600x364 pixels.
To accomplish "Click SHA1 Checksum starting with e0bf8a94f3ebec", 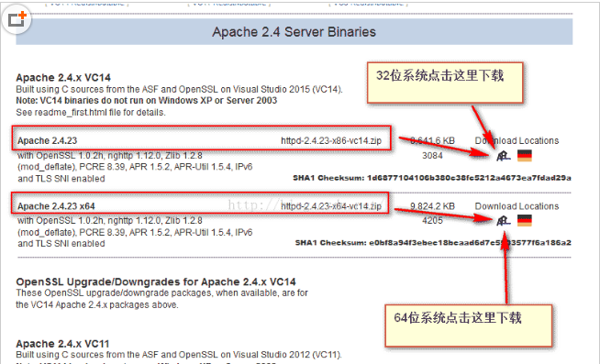I will coord(433,242).
